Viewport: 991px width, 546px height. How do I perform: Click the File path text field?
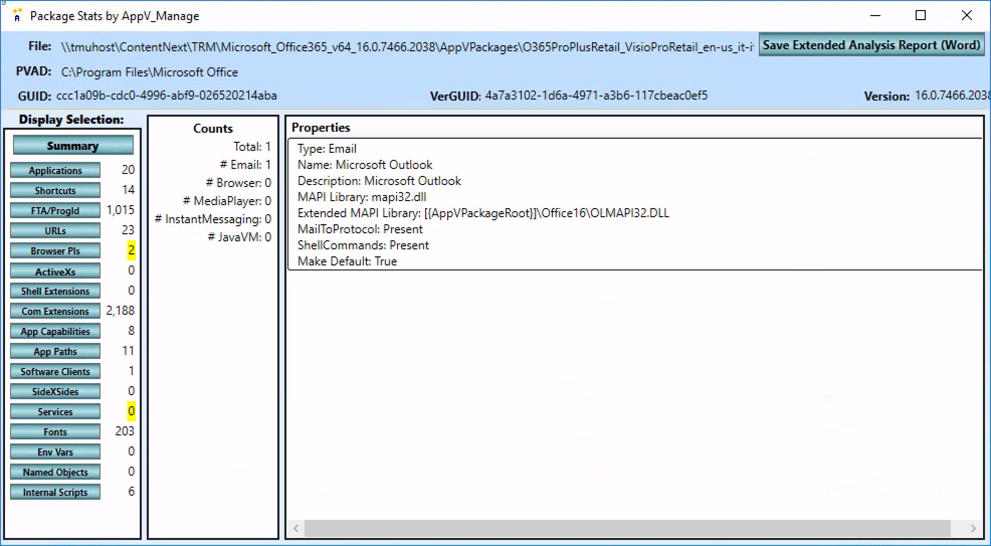(407, 47)
